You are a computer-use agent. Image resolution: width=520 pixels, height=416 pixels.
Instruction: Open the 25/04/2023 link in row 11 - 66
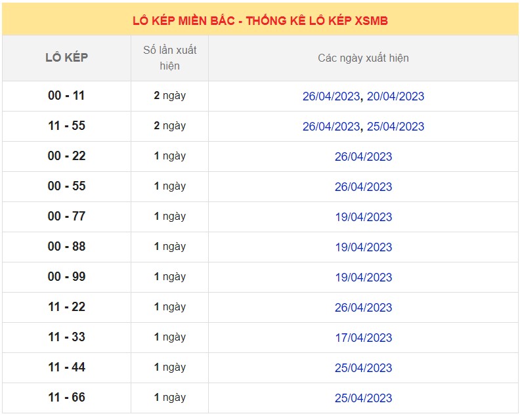[363, 398]
